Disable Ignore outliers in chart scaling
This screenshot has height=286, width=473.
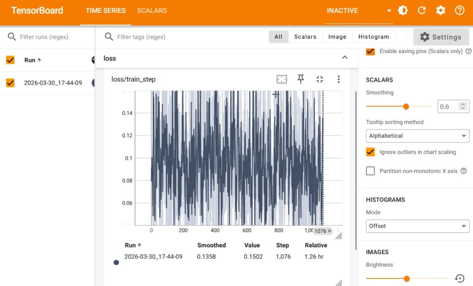[370, 152]
